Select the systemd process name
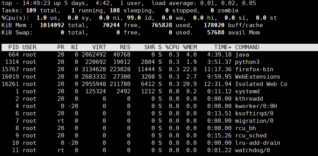 click(247, 91)
